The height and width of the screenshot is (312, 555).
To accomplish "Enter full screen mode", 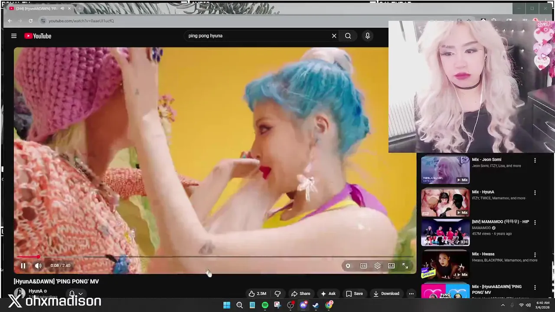I will point(405,266).
